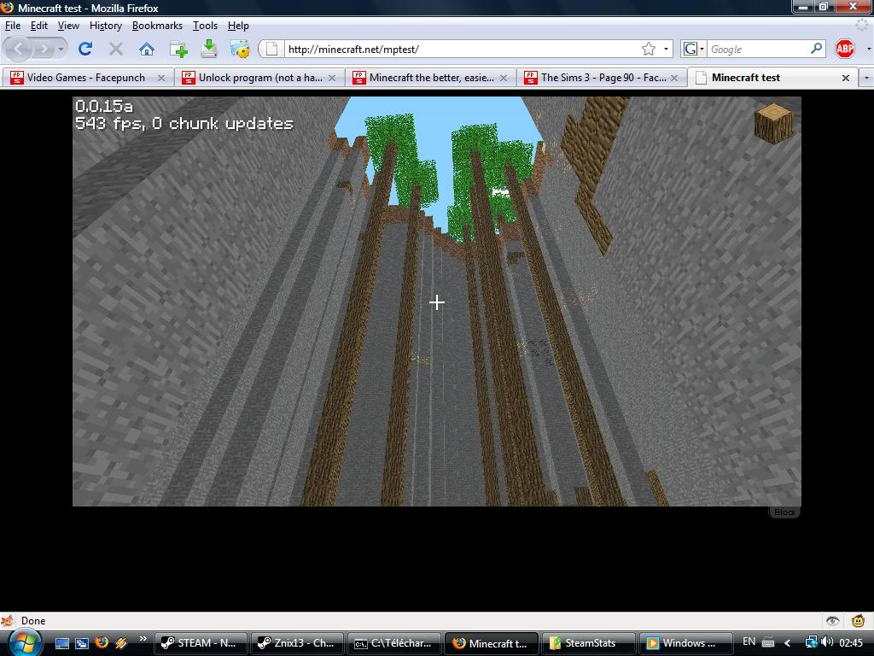Viewport: 874px width, 656px height.
Task: Switch to Unlock program tab
Action: pos(259,78)
